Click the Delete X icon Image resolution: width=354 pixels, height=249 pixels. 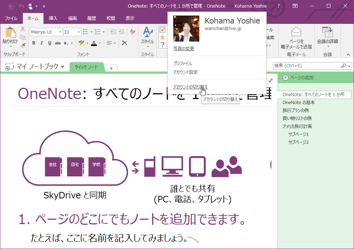point(124,43)
